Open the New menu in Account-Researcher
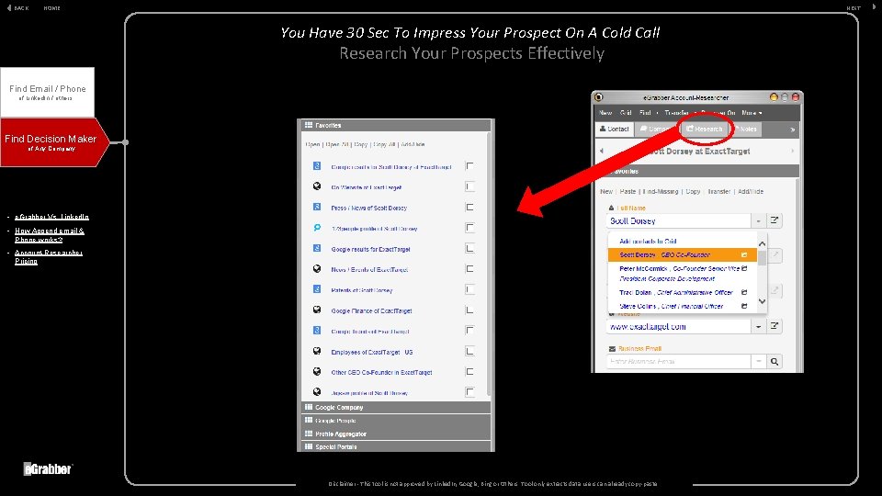 (x=605, y=112)
